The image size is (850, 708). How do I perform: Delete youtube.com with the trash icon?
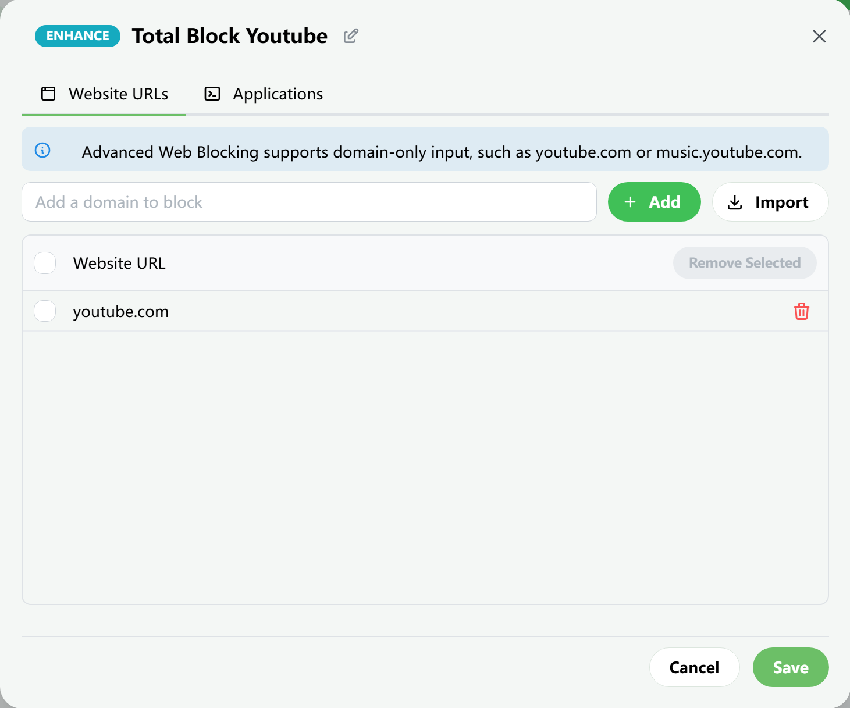[801, 311]
